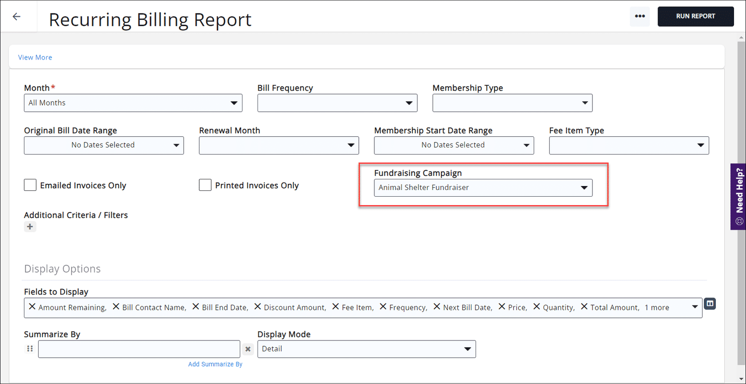
Task: Open the Need Help side tab
Action: point(738,196)
